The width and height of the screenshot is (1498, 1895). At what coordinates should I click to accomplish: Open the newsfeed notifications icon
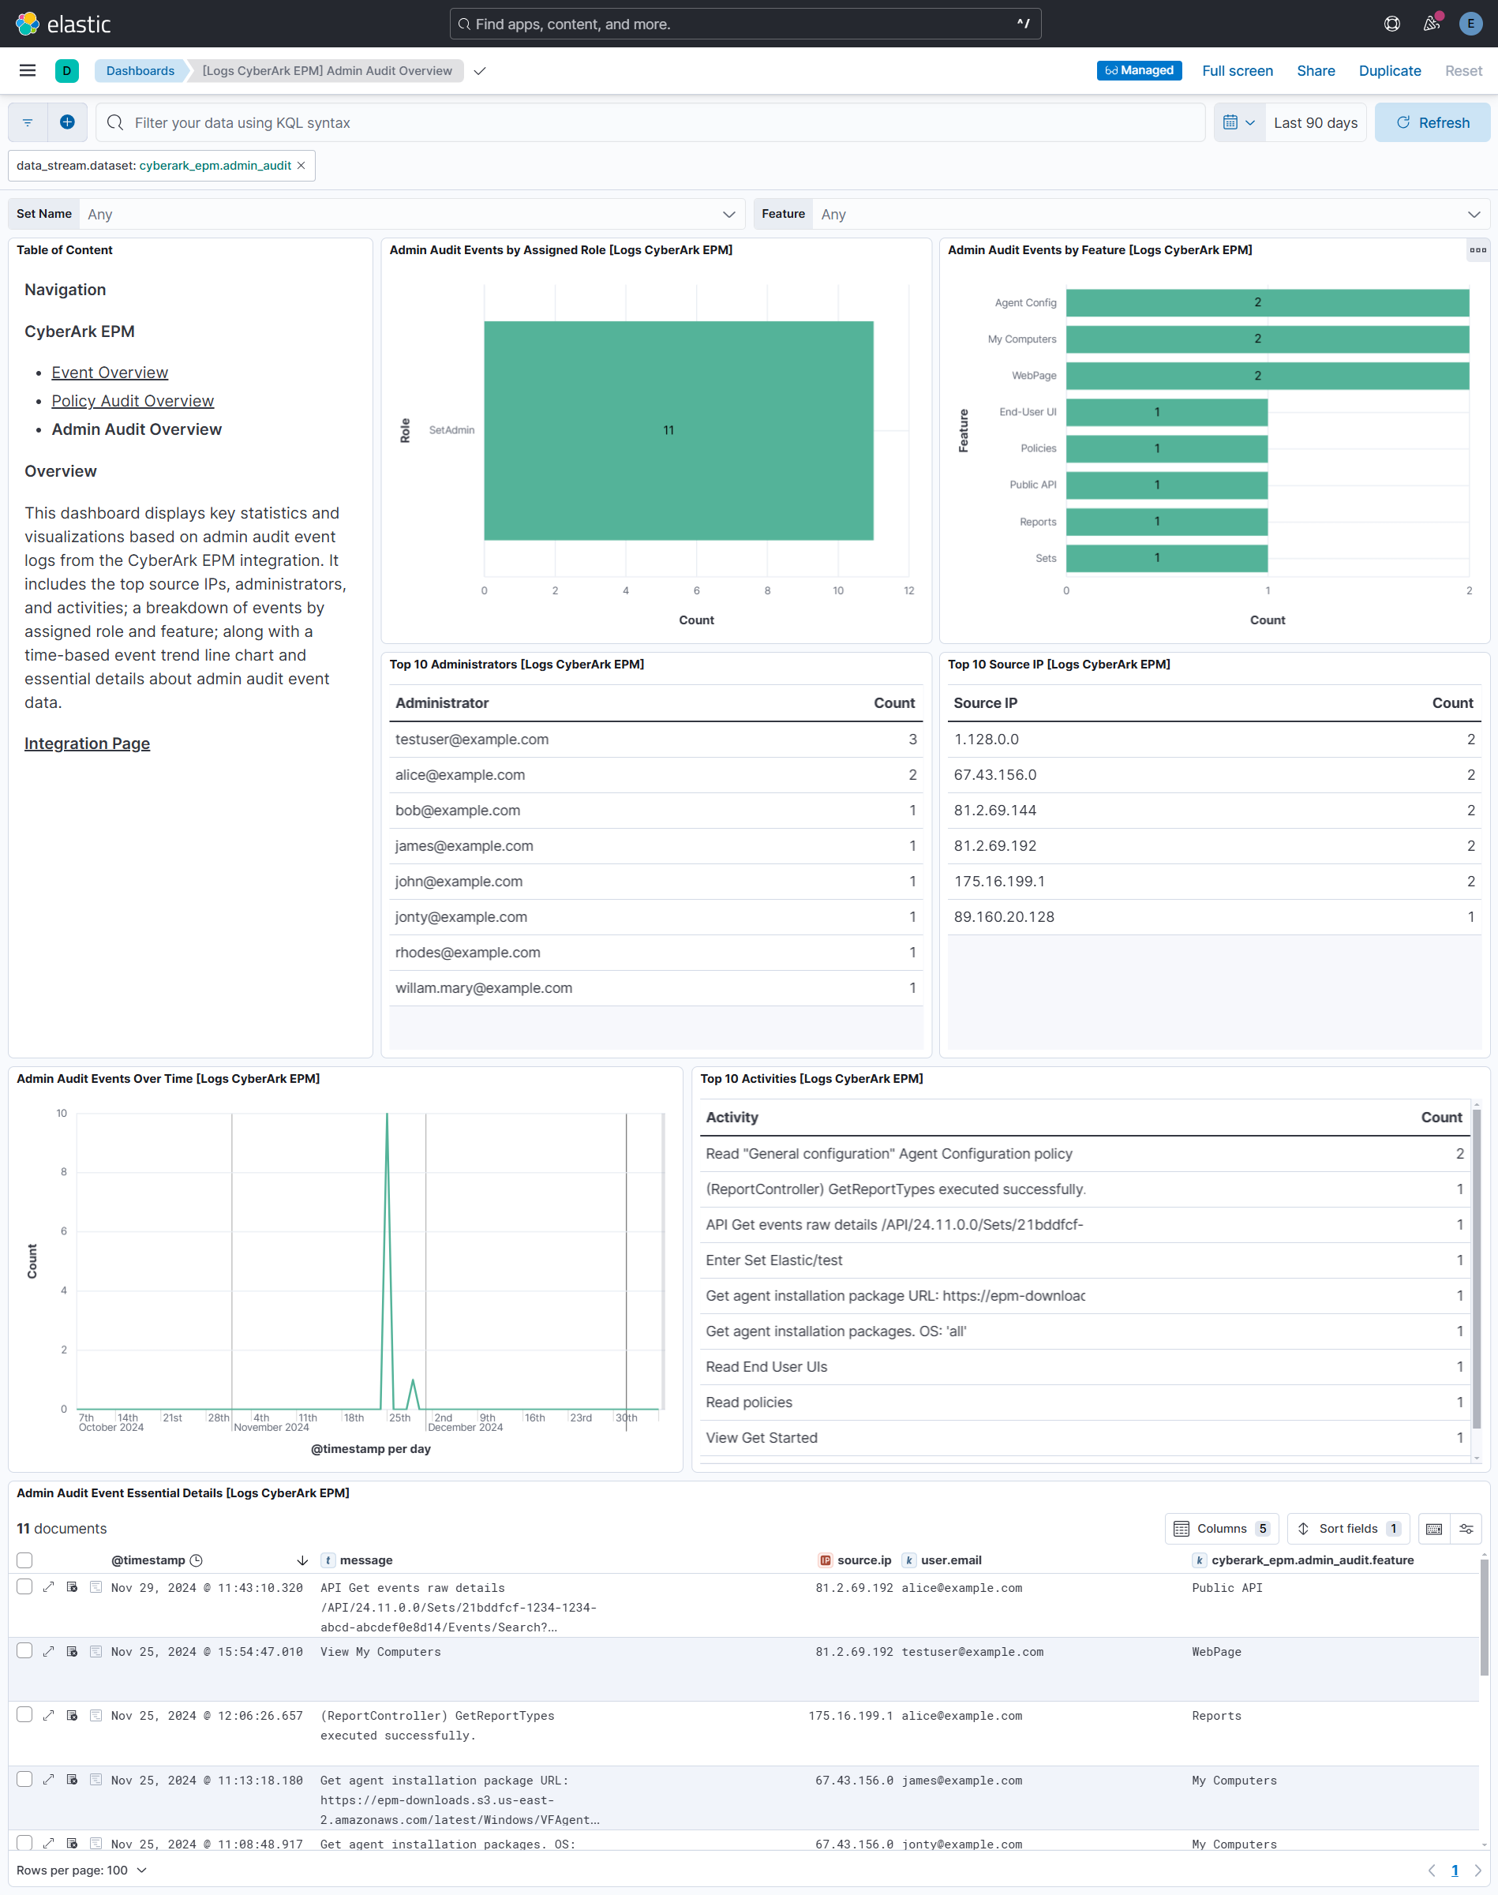[1430, 24]
